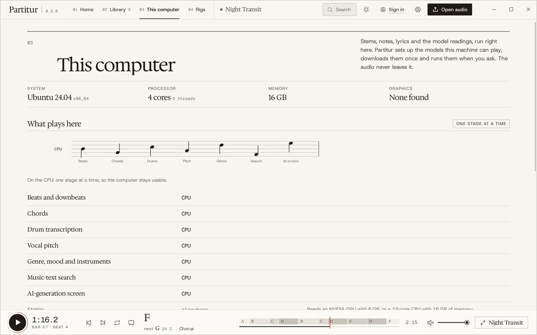Screen dimensions: 537x335
Task: Open the Library tab
Action: tap(116, 10)
